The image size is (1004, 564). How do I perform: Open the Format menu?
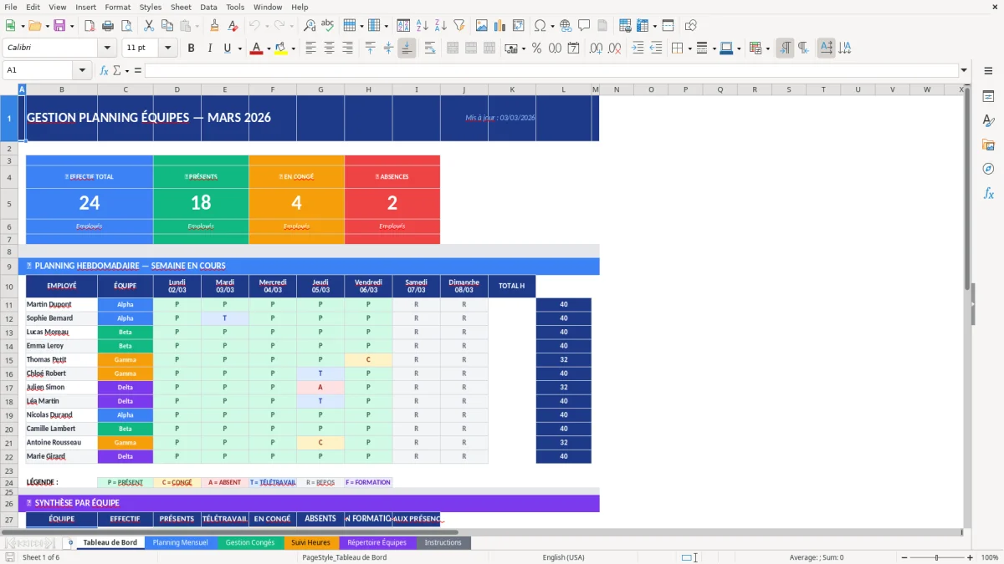tap(117, 7)
